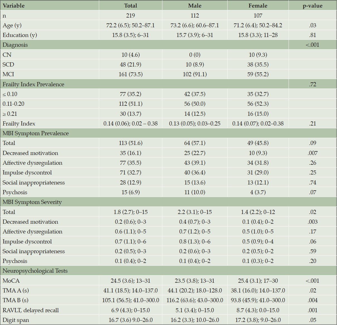Viewport: 337px width, 325px height.
Task: Select the "MCI" row label
Action: pyautogui.click(x=8, y=74)
